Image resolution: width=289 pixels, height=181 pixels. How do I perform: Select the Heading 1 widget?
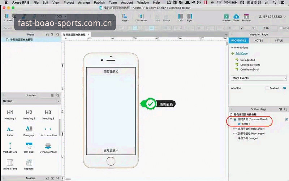coord(10,115)
